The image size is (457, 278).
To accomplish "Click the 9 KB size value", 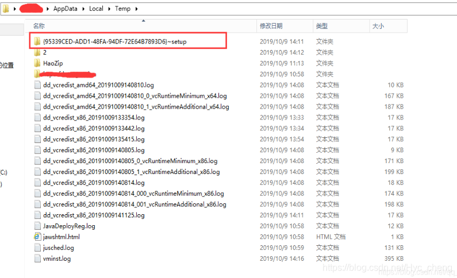I will click(x=397, y=150).
